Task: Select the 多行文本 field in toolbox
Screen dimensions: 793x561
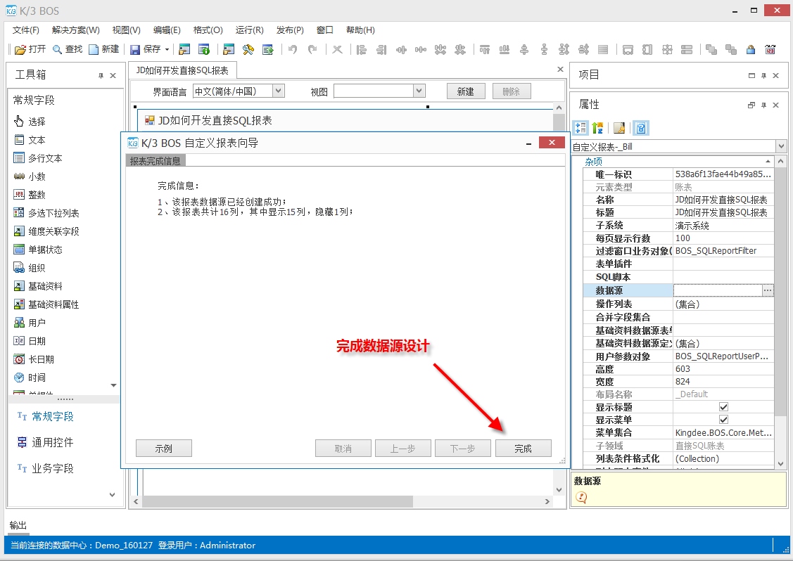Action: (39, 158)
